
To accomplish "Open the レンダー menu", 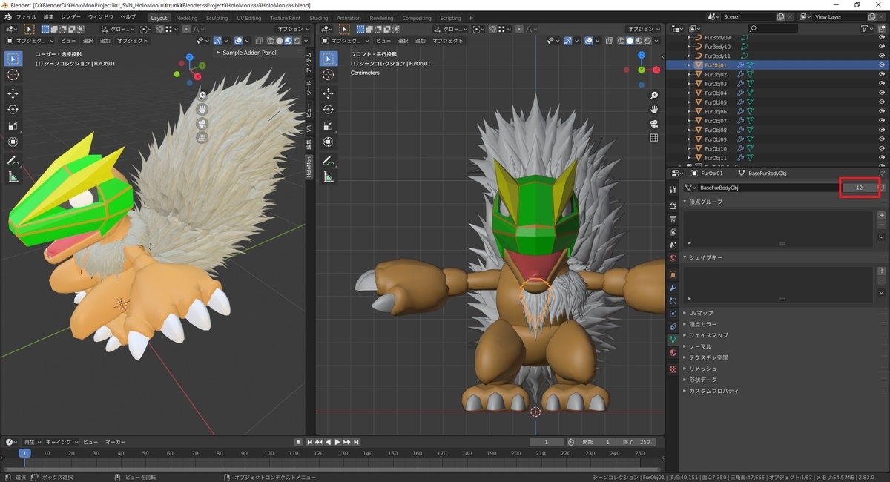I will pyautogui.click(x=71, y=17).
